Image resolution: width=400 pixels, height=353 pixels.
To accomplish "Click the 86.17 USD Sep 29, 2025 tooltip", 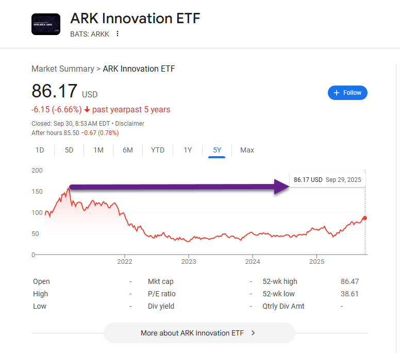I will 327,180.
